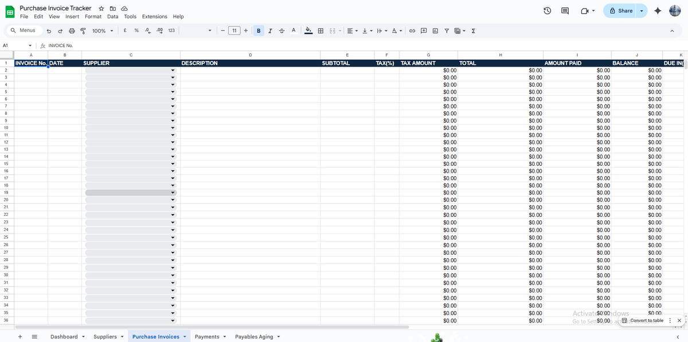Open the comments panel icon
The width and height of the screenshot is (688, 342).
tap(565, 11)
